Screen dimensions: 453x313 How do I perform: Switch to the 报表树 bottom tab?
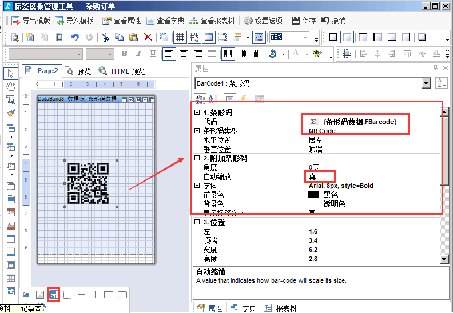point(280,308)
